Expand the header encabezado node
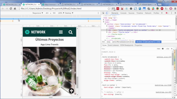This screenshot has width=177, height=99. coord(107,26)
